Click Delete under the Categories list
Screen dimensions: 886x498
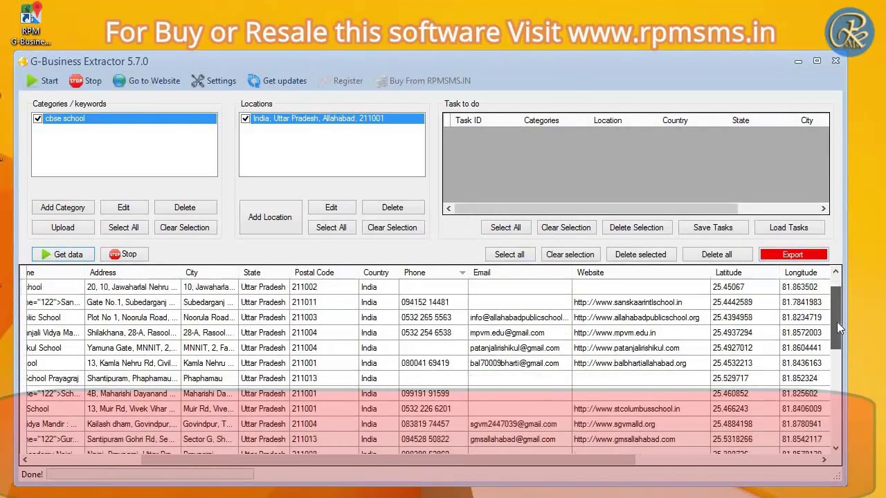point(185,207)
